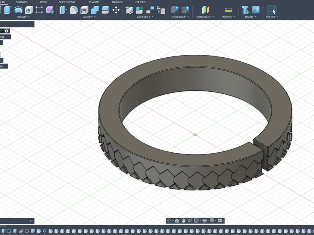Viewport: 314px width, 235px height.
Task: Open the INSERT dropdown menu
Action: pyautogui.click(x=250, y=17)
